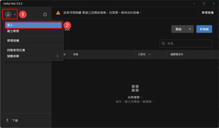This screenshot has width=219, height=128.
Task: Select 登入 from the account menu
Action: point(33,25)
